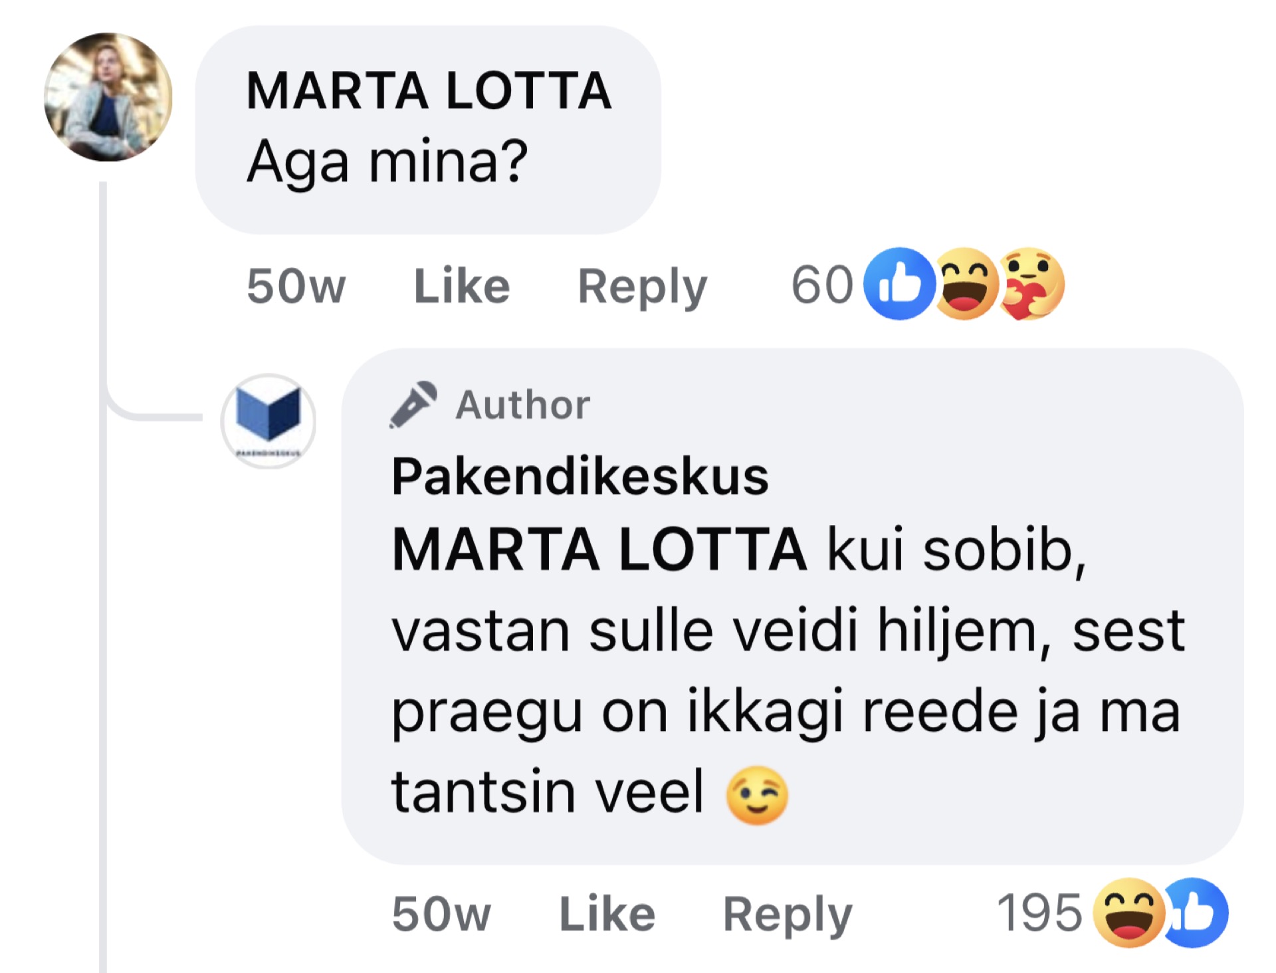Click Marta Lotta's profile picture

click(108, 97)
